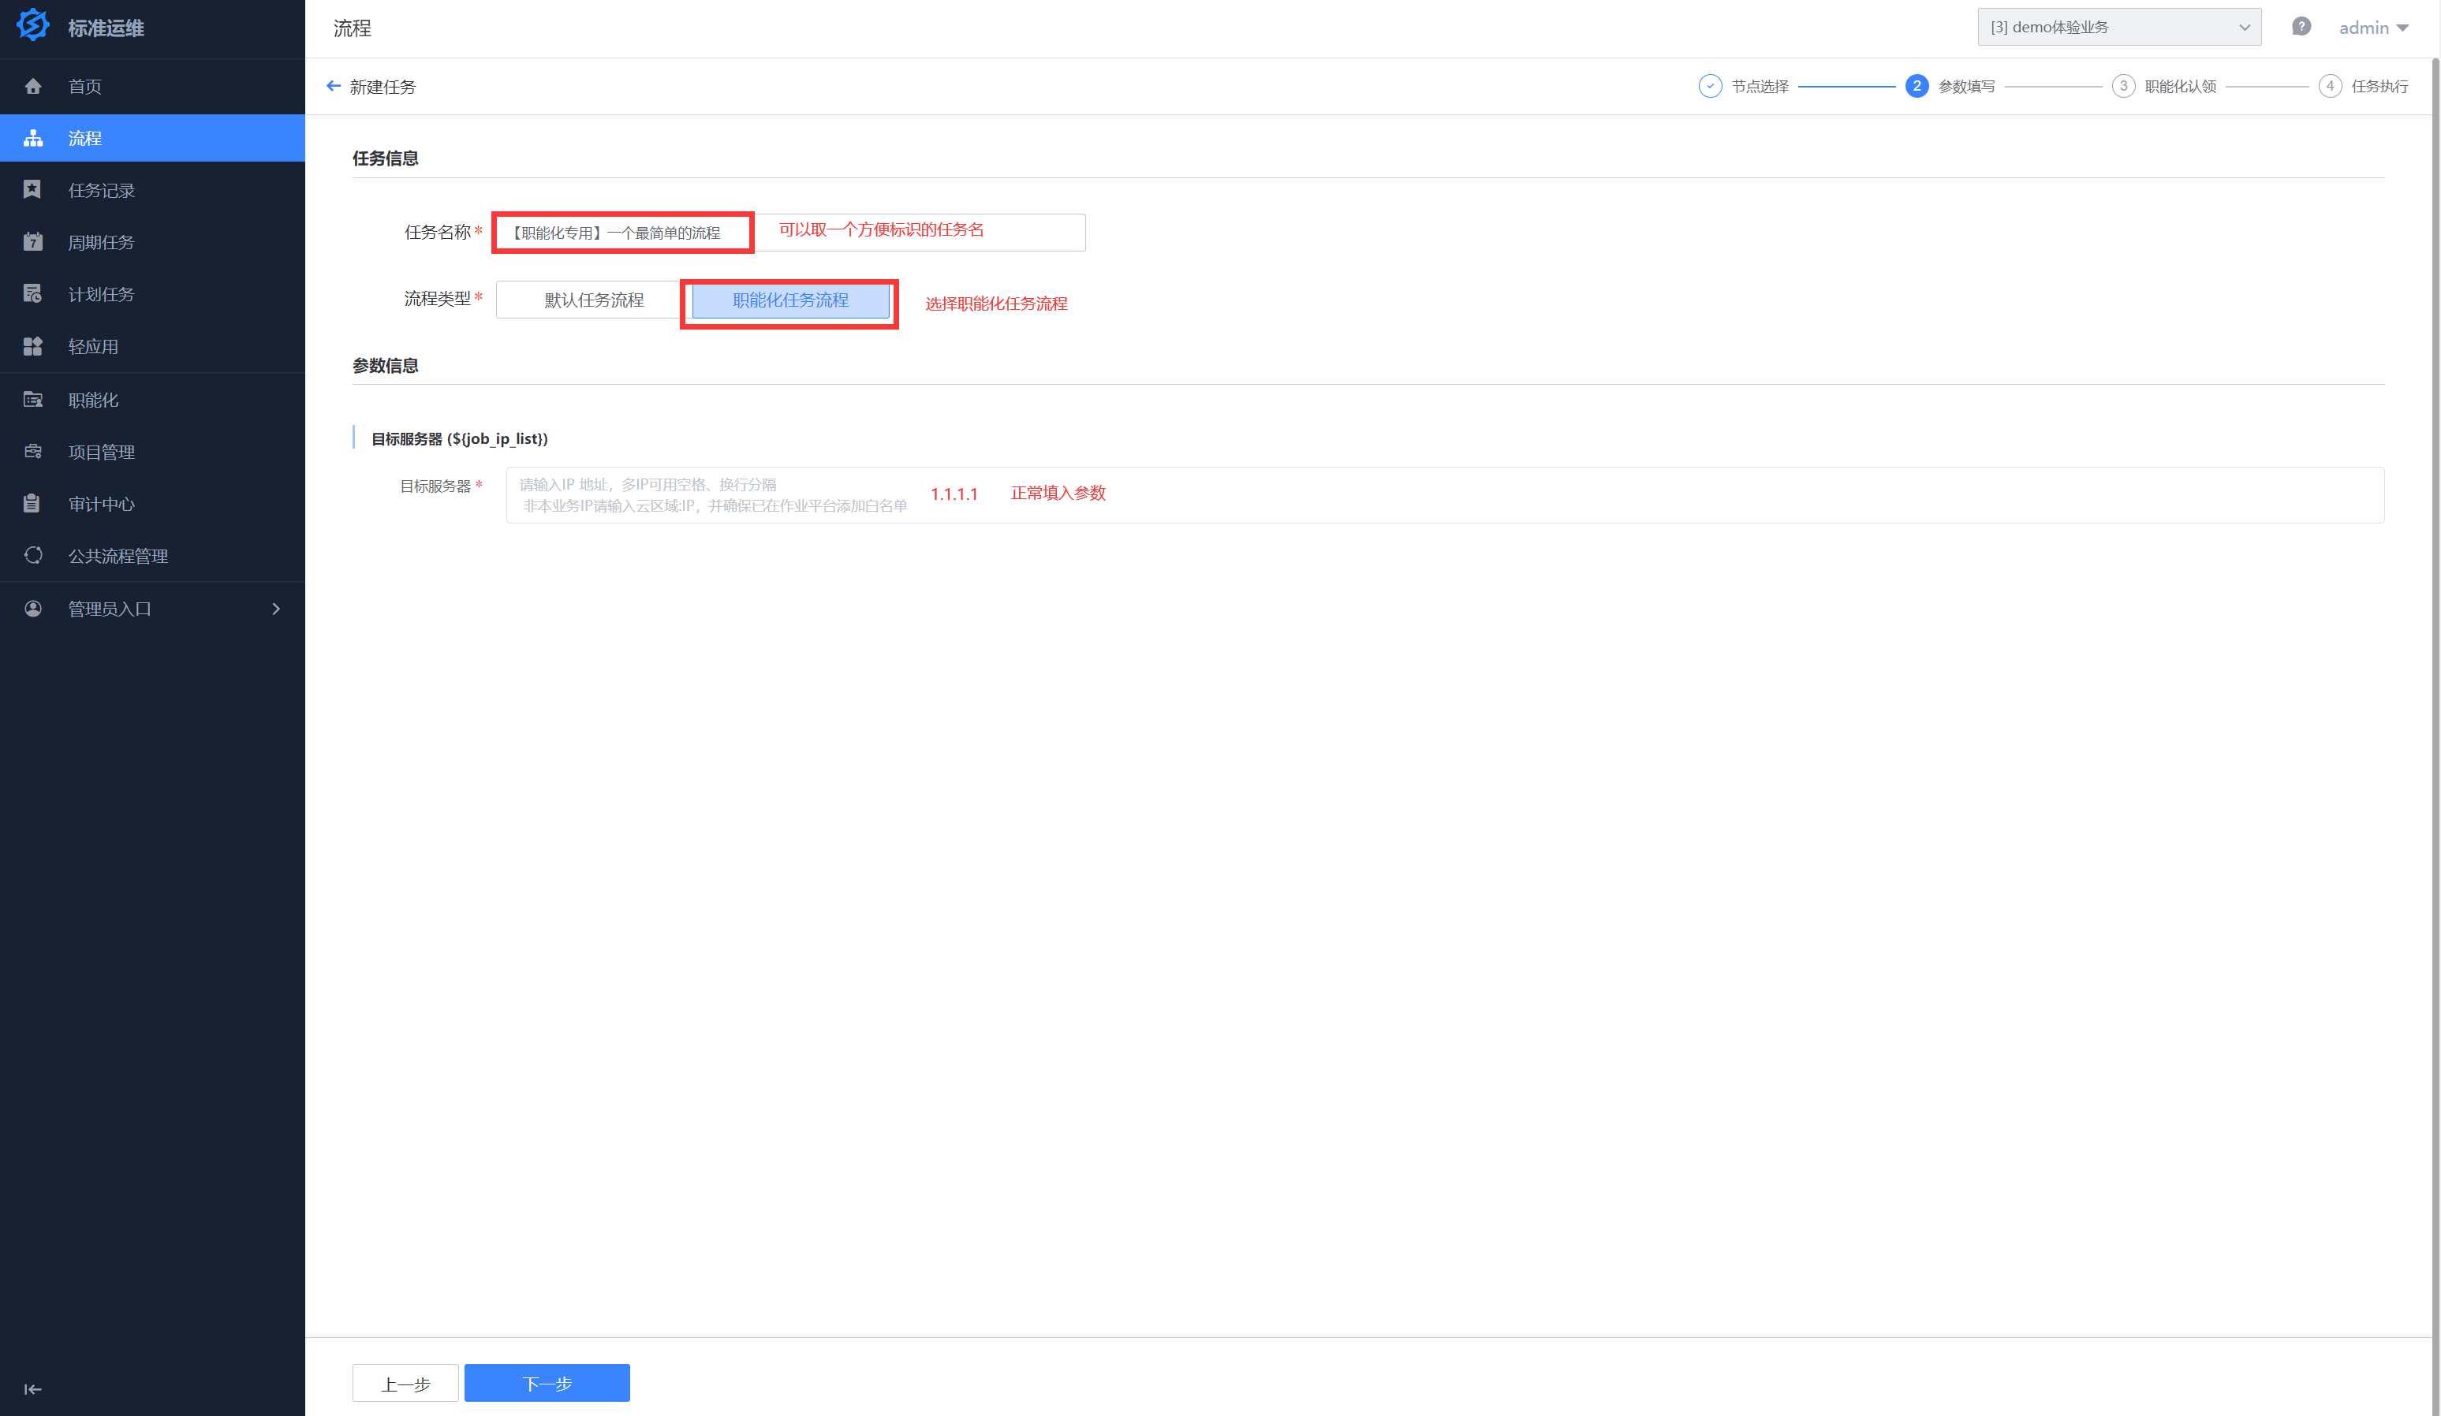Viewport: 2441px width, 1416px height.
Task: Click the home icon beside 首页
Action: click(x=33, y=86)
